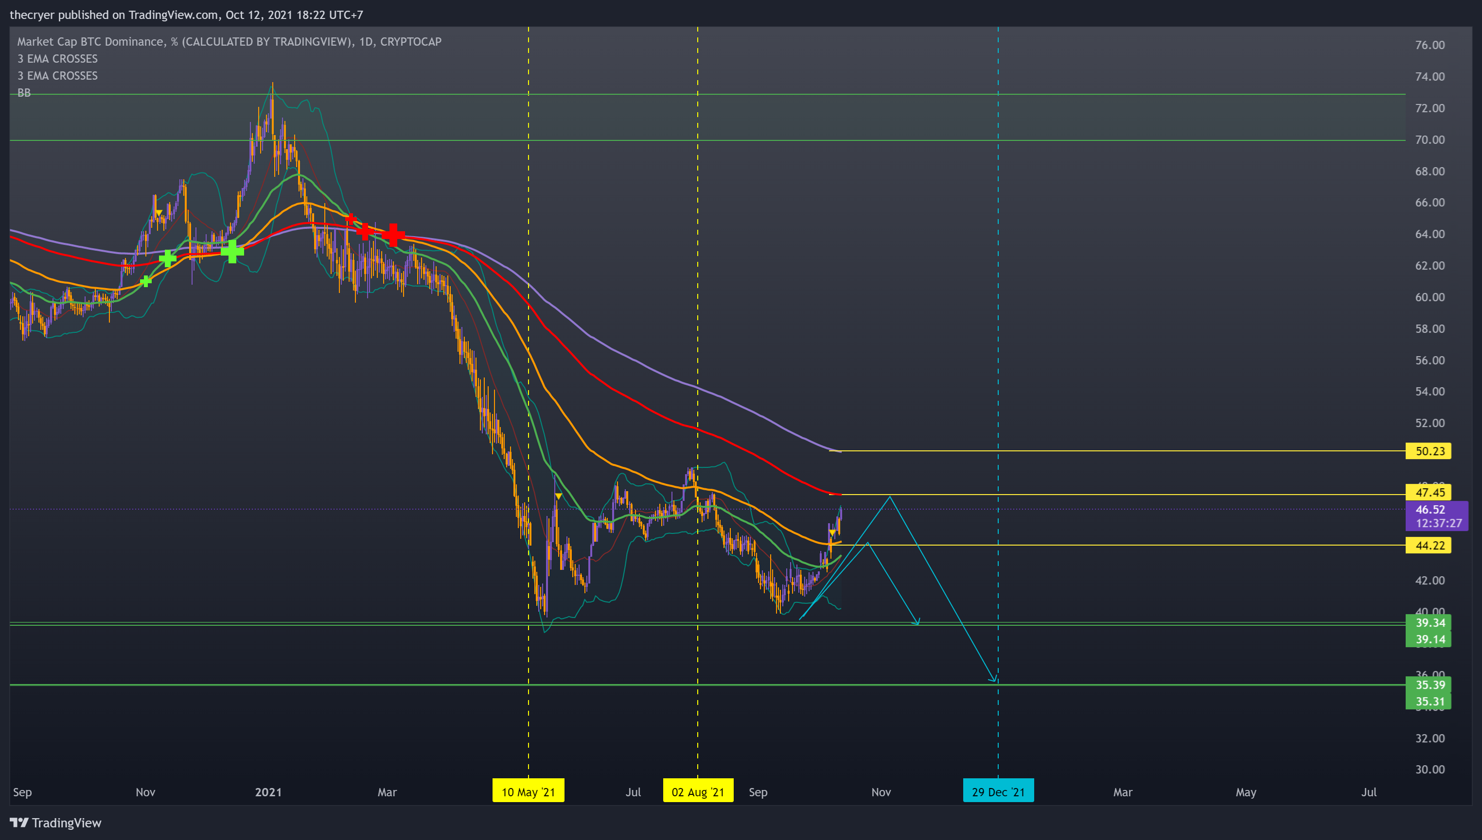Click the 60.00 price axis label

point(1429,297)
